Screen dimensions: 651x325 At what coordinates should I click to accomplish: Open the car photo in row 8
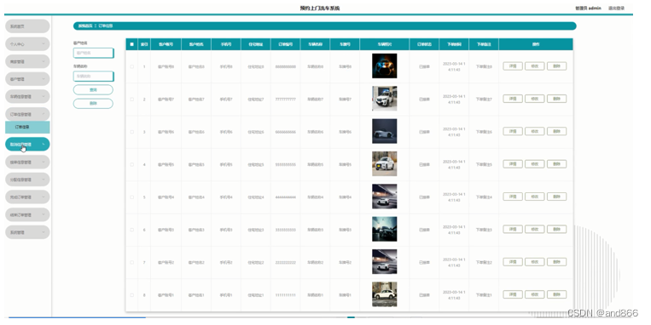[385, 294]
